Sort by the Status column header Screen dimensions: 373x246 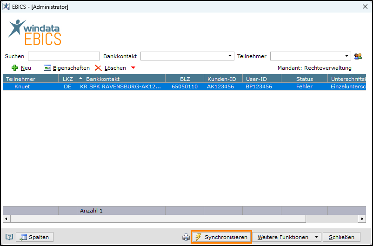[304, 79]
